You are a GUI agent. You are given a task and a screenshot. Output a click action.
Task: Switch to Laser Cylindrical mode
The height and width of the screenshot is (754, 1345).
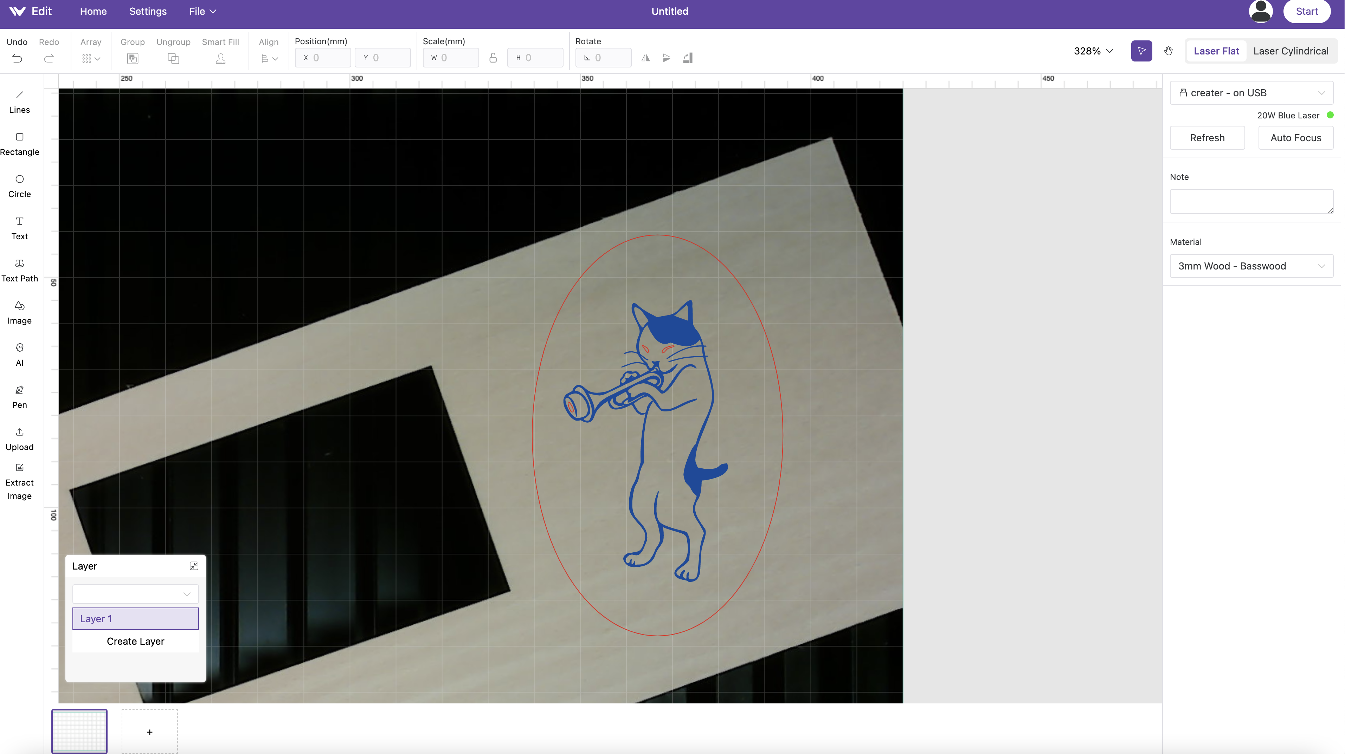pos(1291,51)
